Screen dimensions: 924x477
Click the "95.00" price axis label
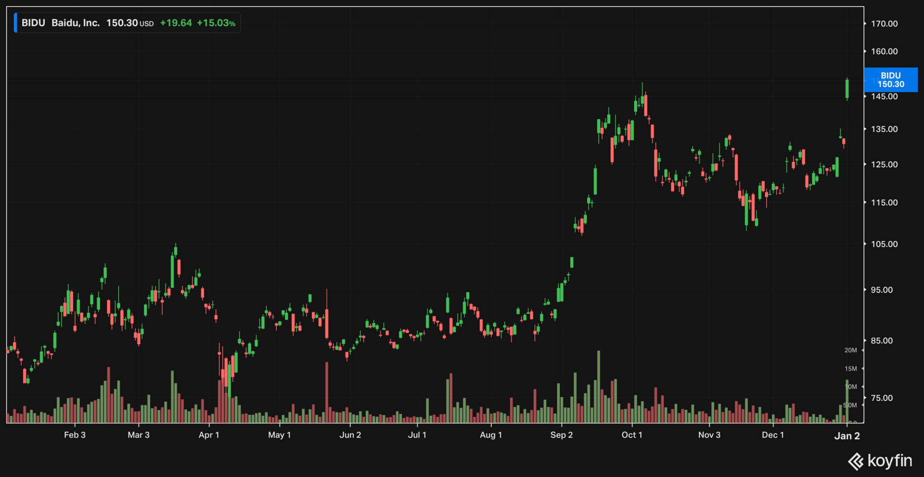(x=882, y=290)
